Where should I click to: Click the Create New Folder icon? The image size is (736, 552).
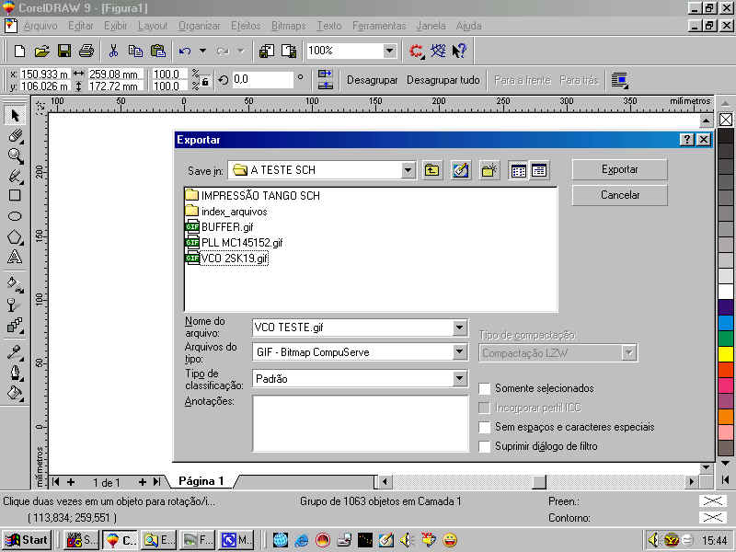tap(489, 170)
